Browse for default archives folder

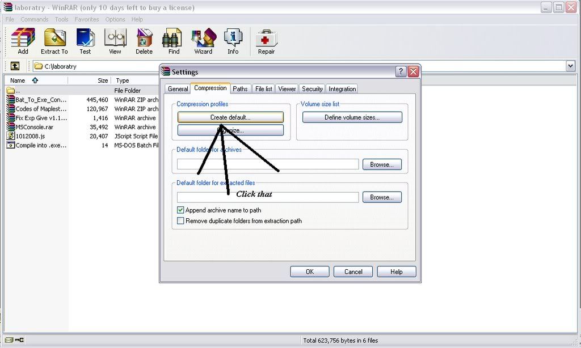click(x=382, y=164)
